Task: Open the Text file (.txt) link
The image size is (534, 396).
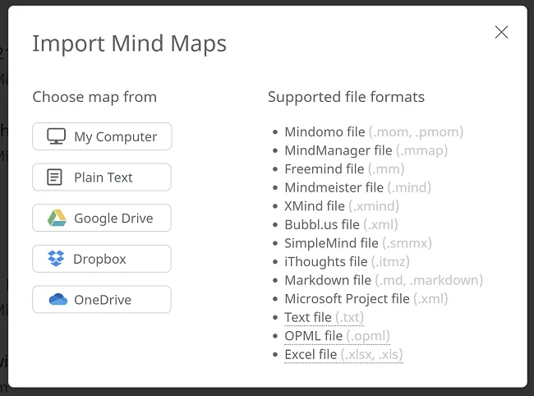Action: (324, 317)
